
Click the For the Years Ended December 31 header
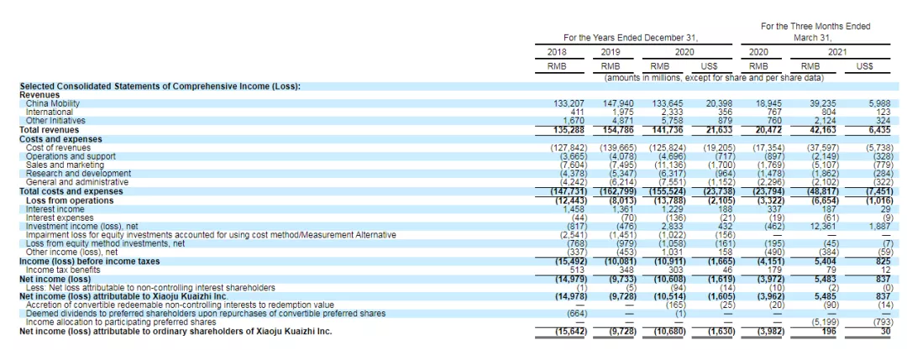coord(631,38)
